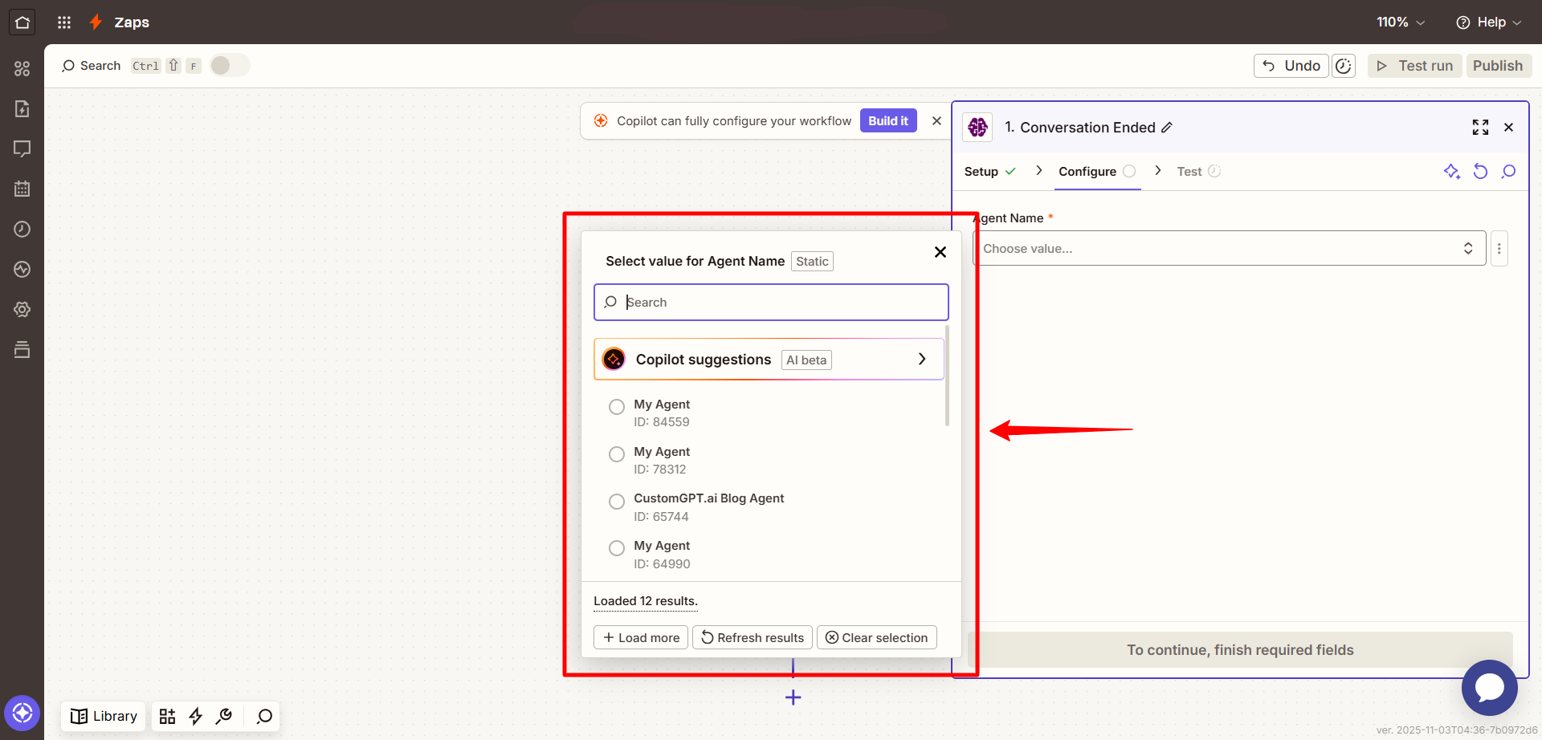The image size is (1542, 740).
Task: Click the agent list scrollbar in the popup
Action: 948,376
